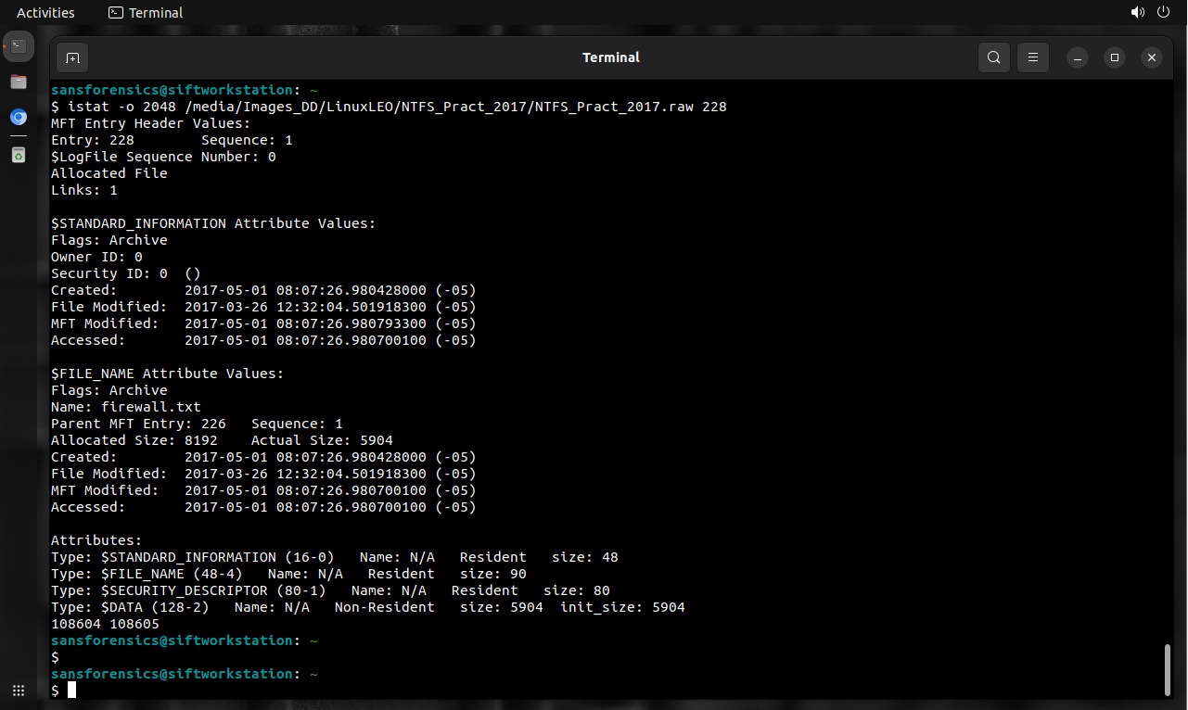1188x710 pixels.
Task: Open Chromium browser from the dock
Action: coord(19,118)
